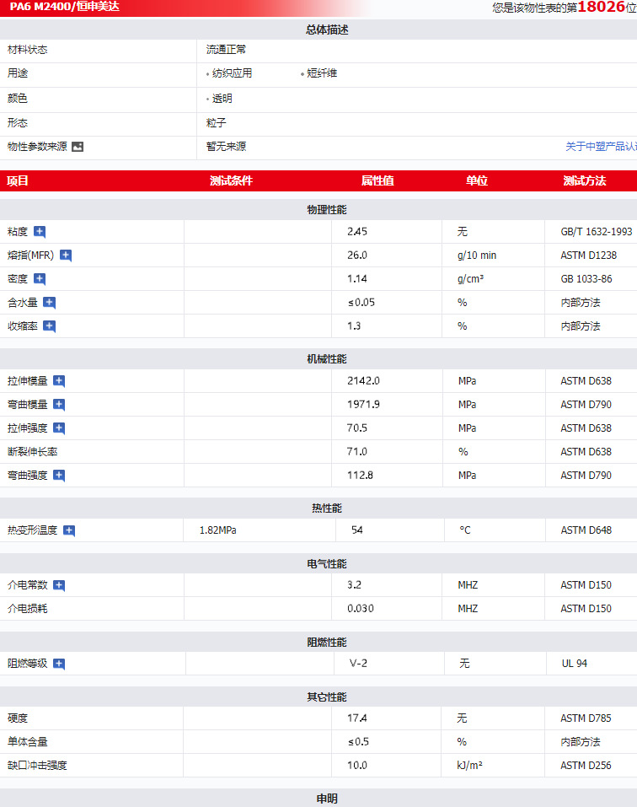Screen dimensions: 637x807
Task: Click the 申明 section heading
Action: pos(327,799)
